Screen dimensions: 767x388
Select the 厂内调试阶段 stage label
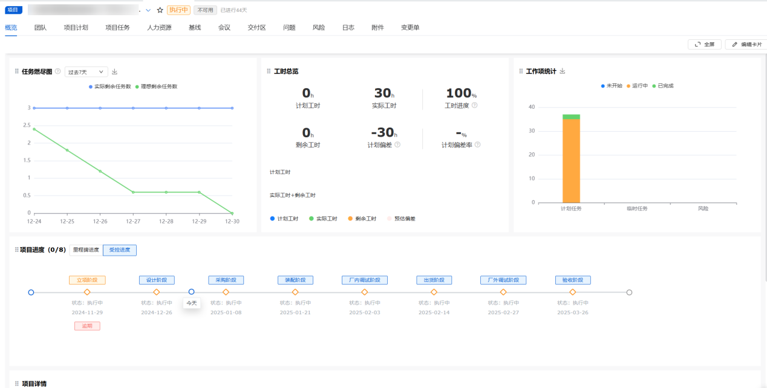365,280
